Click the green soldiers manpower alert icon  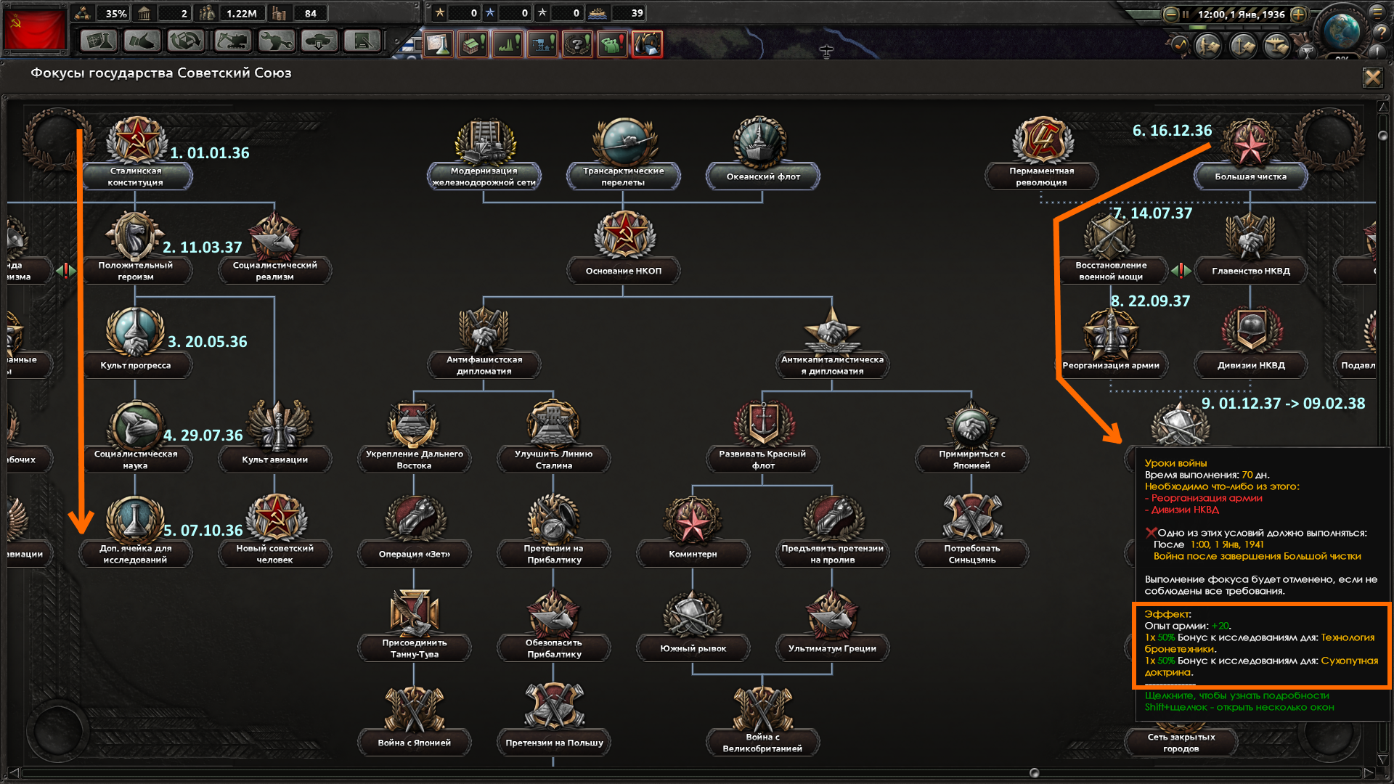click(612, 44)
